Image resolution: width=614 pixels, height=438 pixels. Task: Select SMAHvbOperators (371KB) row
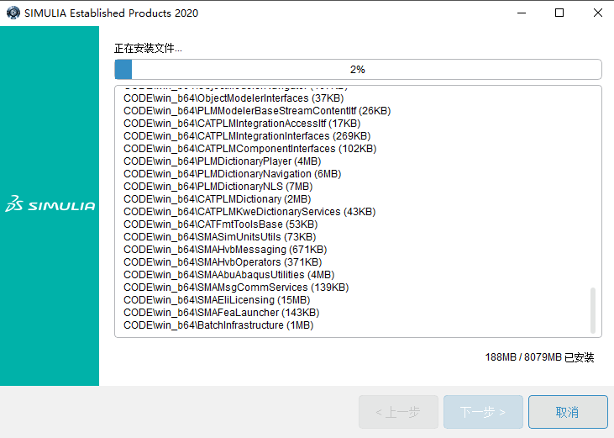223,262
